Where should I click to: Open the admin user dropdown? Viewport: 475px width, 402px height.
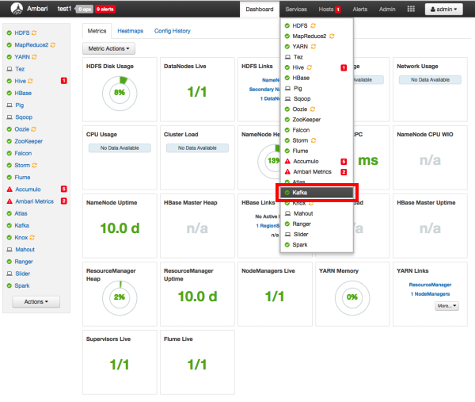444,9
